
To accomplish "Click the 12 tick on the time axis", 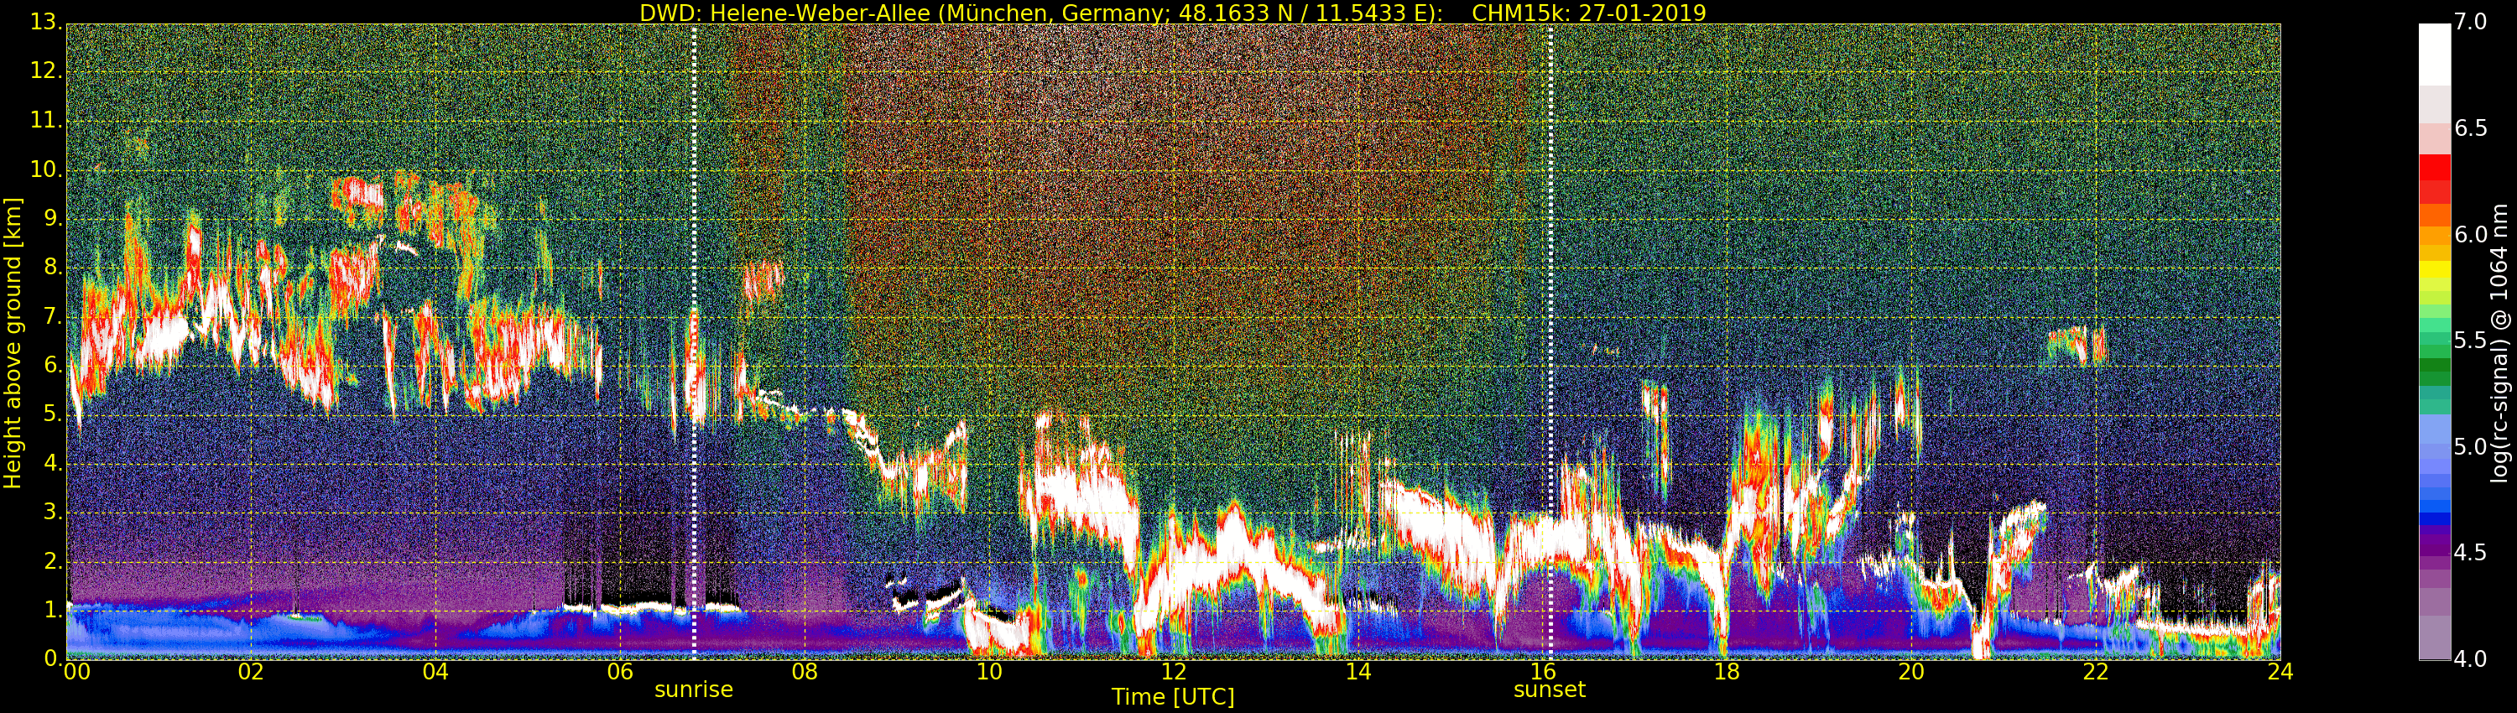I will click(x=1173, y=672).
